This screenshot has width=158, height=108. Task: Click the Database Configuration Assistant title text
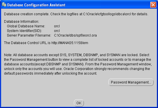click(x=36, y=5)
